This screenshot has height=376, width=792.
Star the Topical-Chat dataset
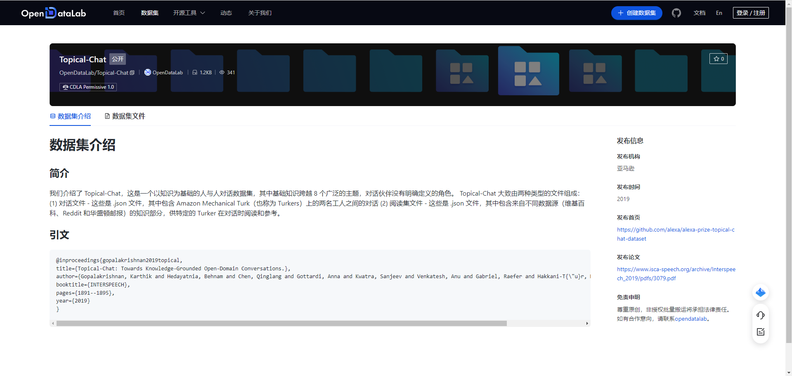click(719, 59)
